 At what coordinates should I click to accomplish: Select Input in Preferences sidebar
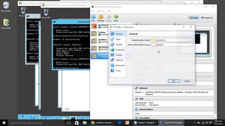coord(118,39)
